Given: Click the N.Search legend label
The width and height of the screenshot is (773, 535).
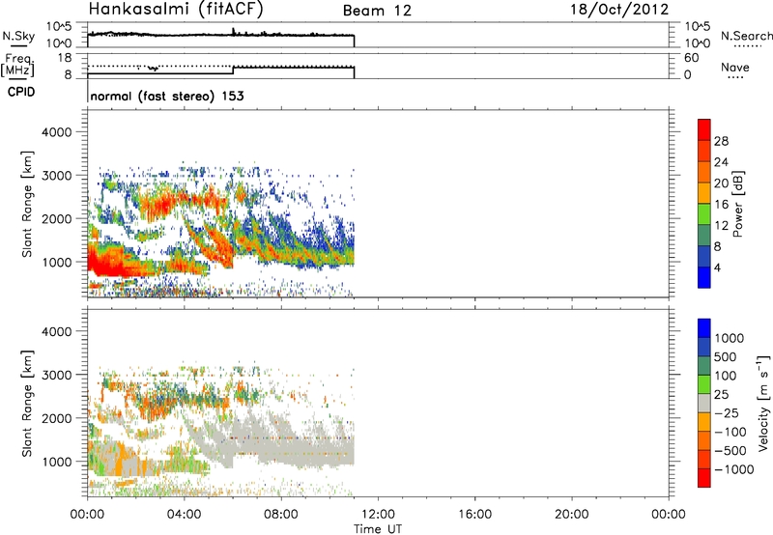Looking at the screenshot, I should click(x=747, y=36).
